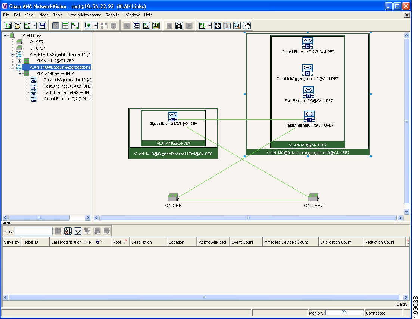This screenshot has height=319, width=420.
Task: Click the dollar magnifier search icon
Action: [x=156, y=26]
